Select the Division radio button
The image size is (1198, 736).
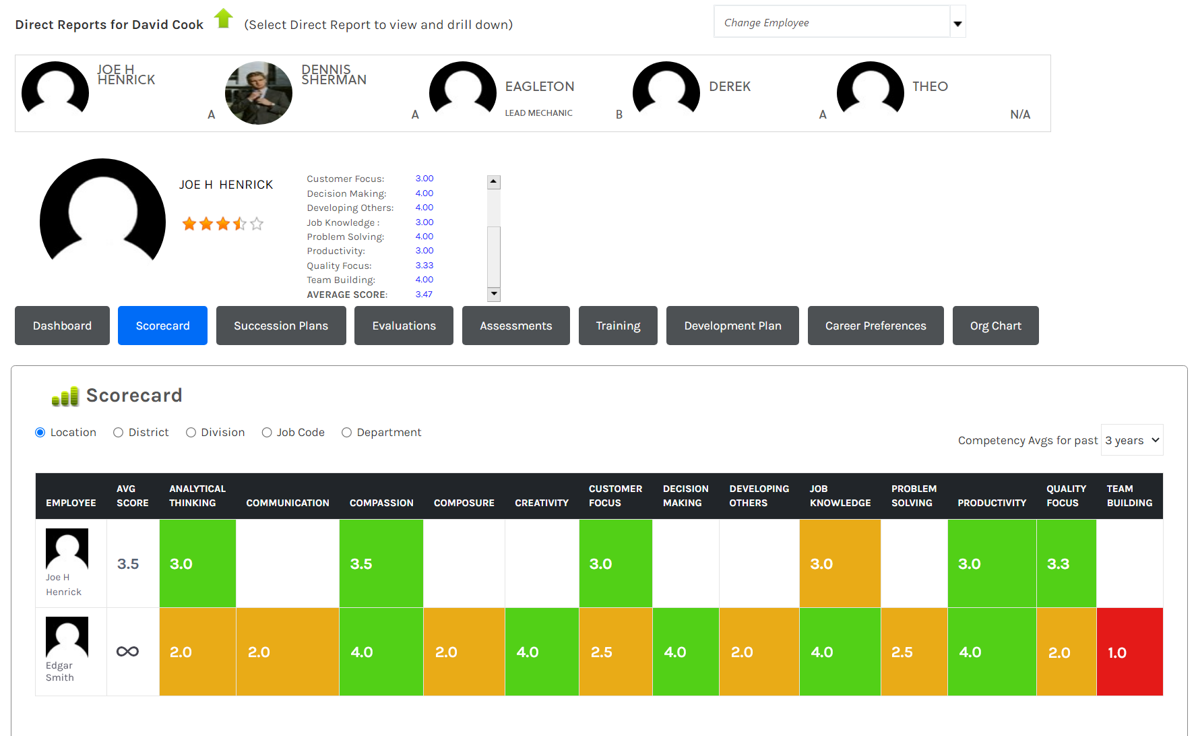[x=191, y=433]
